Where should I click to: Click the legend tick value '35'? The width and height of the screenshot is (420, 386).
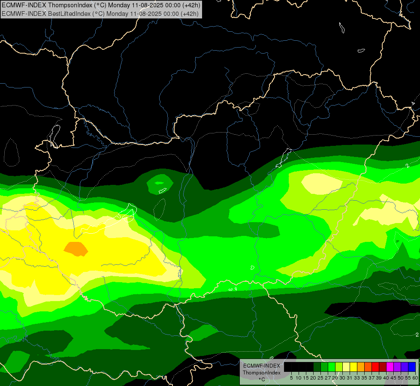point(364,378)
